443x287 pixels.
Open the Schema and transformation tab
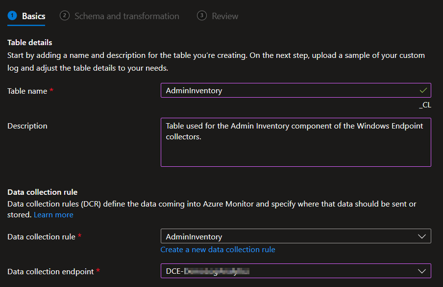click(x=126, y=16)
